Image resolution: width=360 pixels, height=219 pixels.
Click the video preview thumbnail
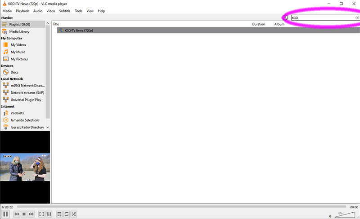(x=25, y=167)
